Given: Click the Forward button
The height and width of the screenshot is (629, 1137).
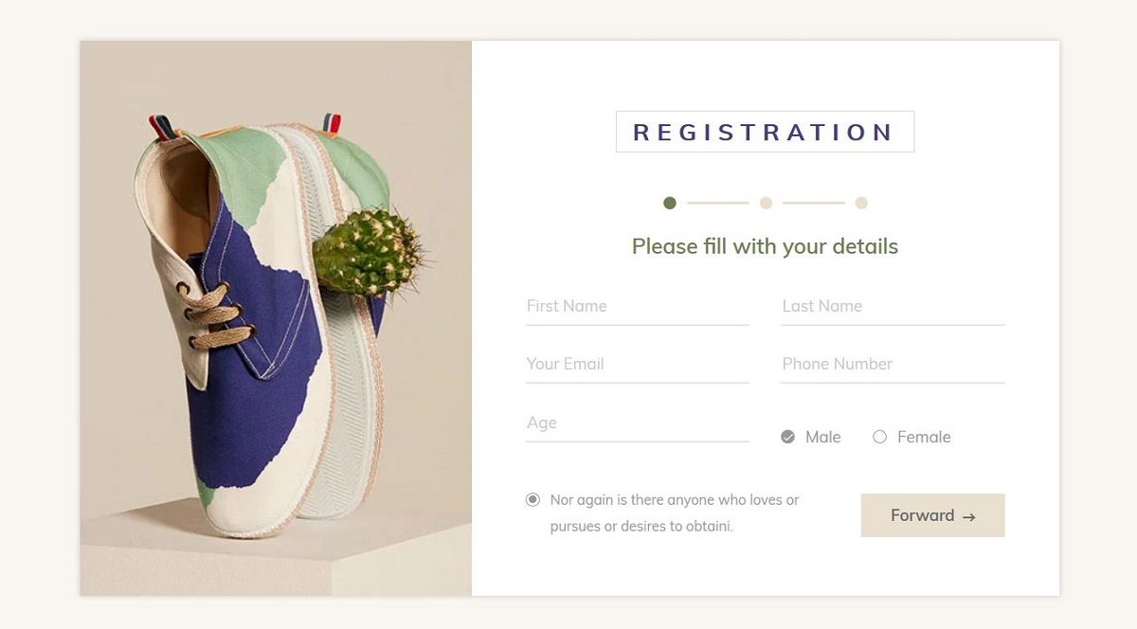Looking at the screenshot, I should coord(932,515).
